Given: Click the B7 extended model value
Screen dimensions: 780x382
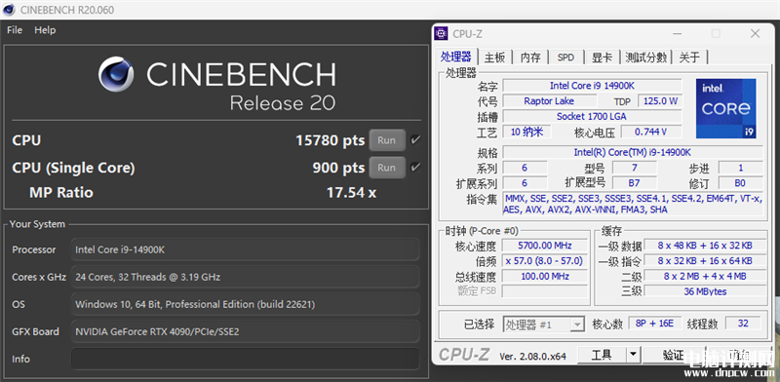Looking at the screenshot, I should click(635, 183).
